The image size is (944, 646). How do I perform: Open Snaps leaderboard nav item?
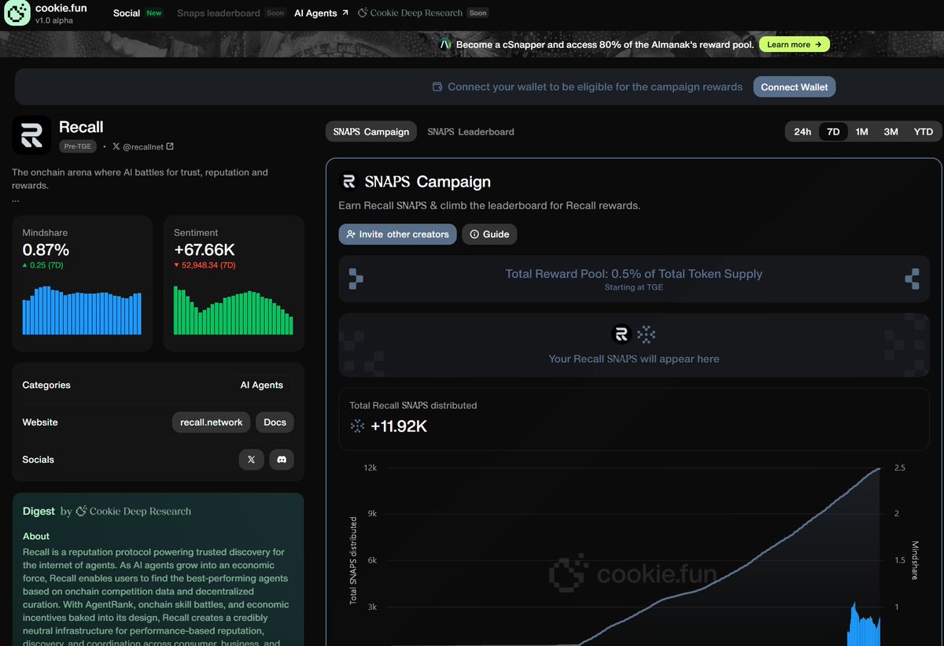pyautogui.click(x=219, y=13)
